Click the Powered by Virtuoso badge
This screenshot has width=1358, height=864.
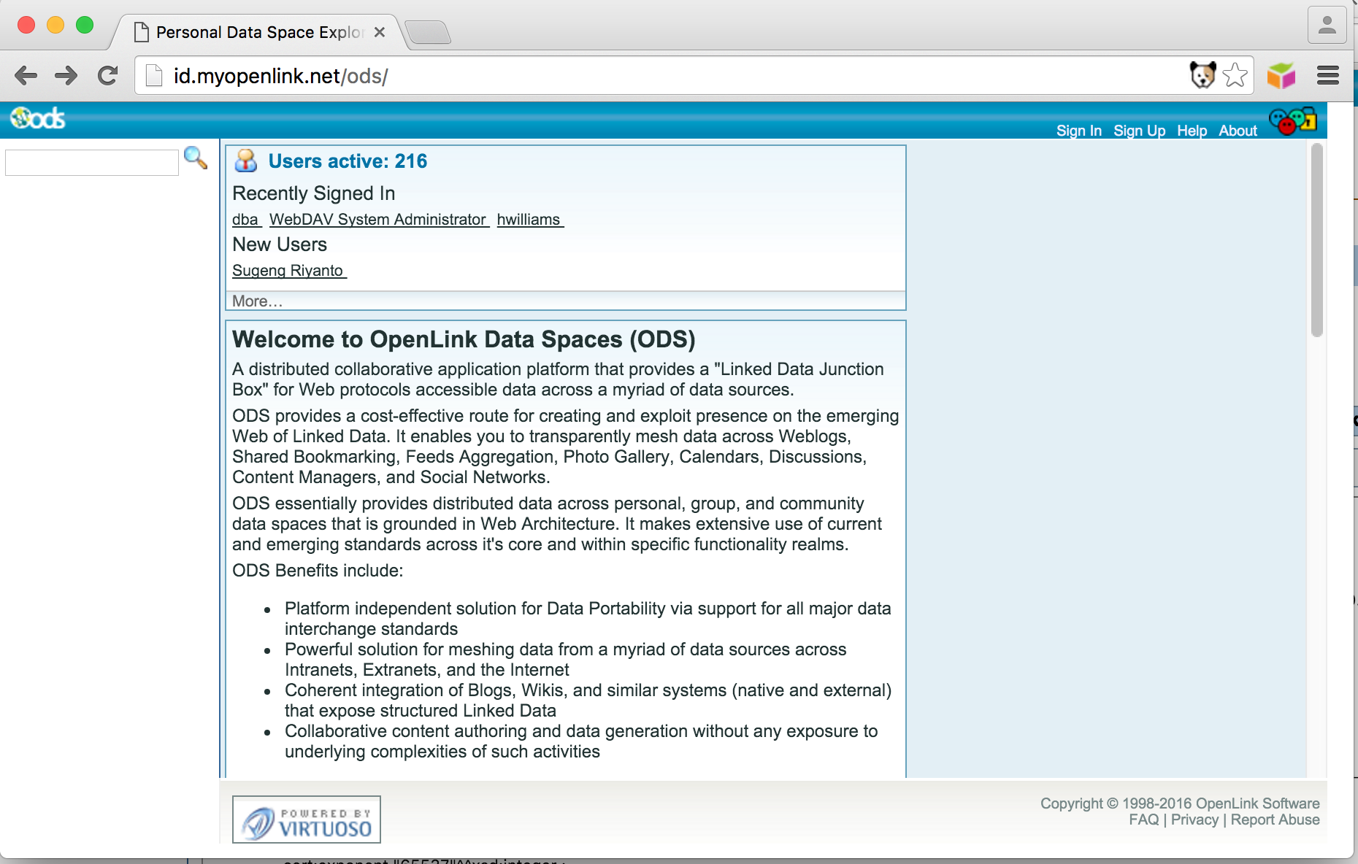tap(307, 819)
